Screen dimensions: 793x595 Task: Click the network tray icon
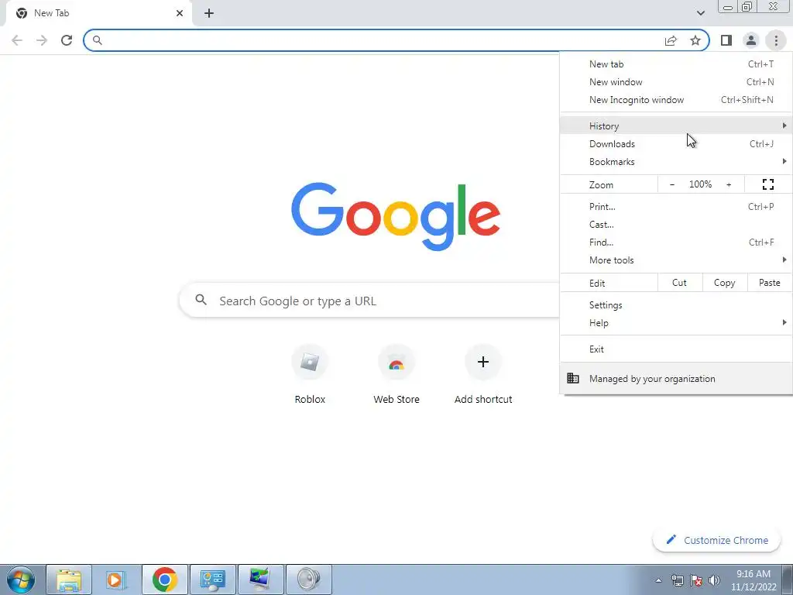click(x=677, y=580)
